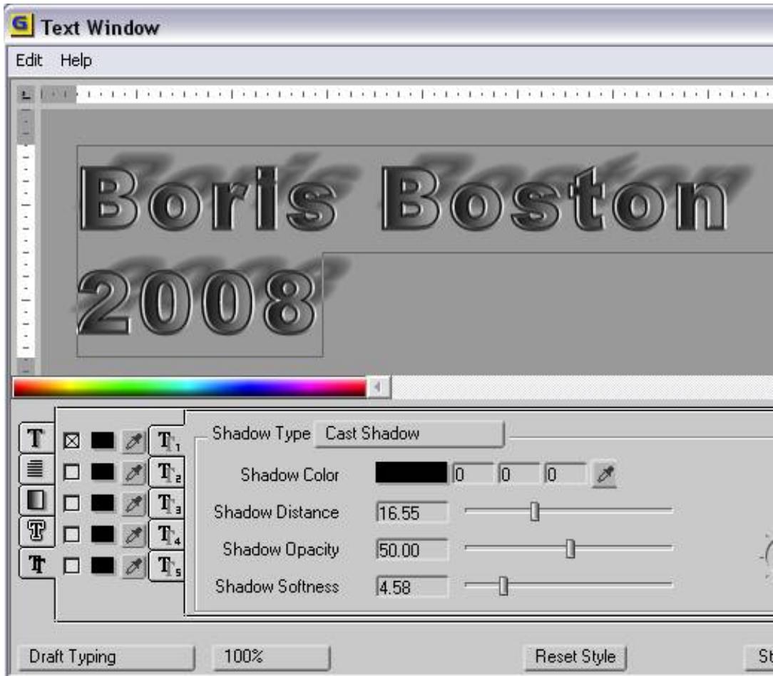Open the Help menu
The image size is (773, 676).
[76, 60]
